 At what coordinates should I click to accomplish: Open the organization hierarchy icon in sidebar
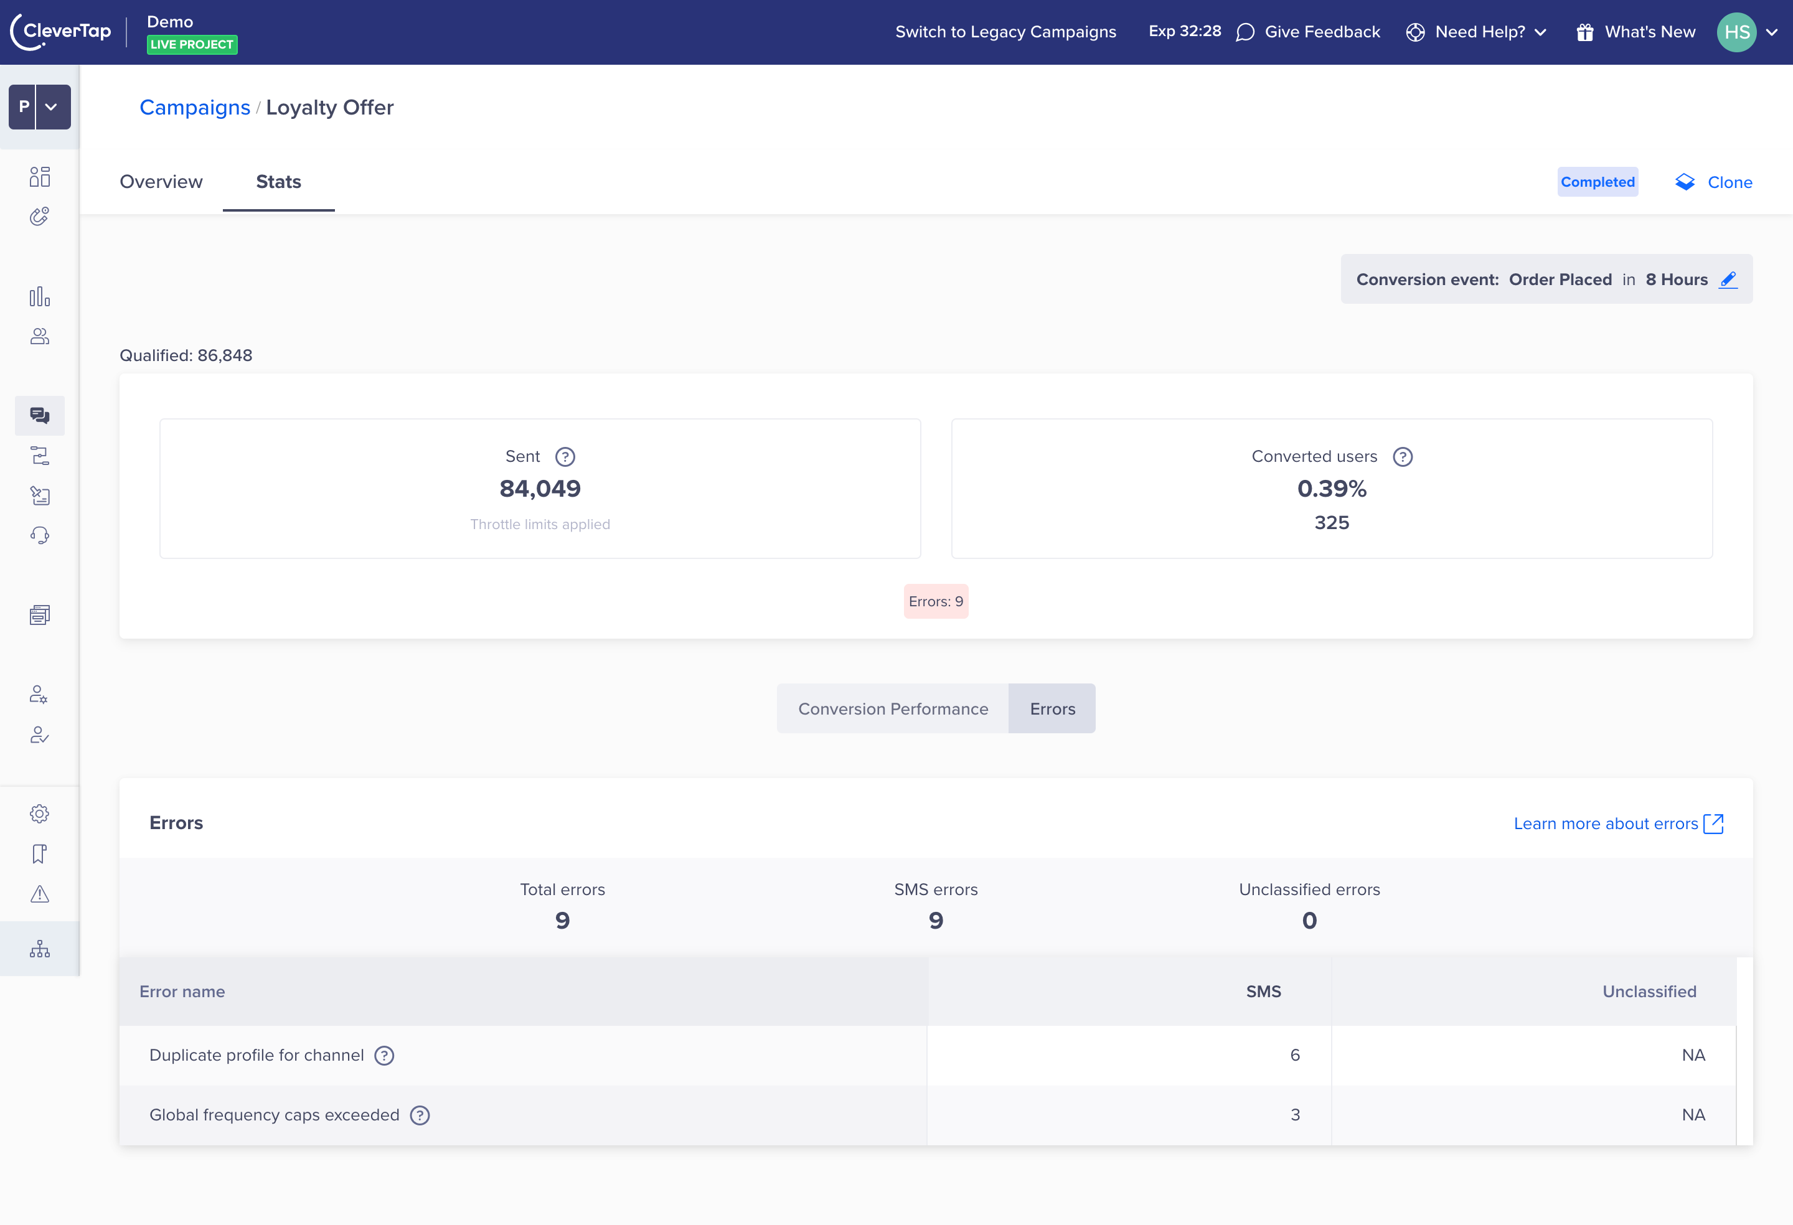pyautogui.click(x=39, y=949)
